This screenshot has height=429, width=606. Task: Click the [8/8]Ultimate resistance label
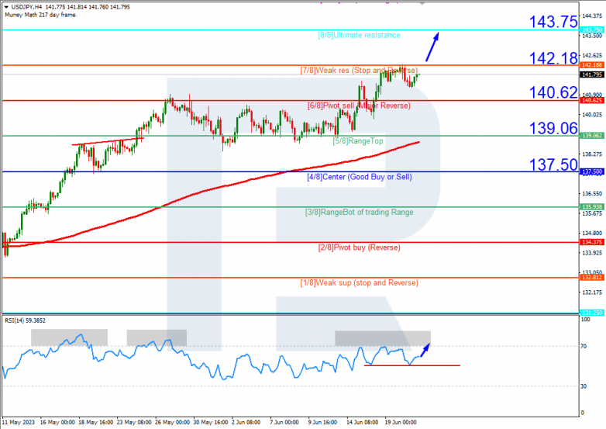point(359,35)
